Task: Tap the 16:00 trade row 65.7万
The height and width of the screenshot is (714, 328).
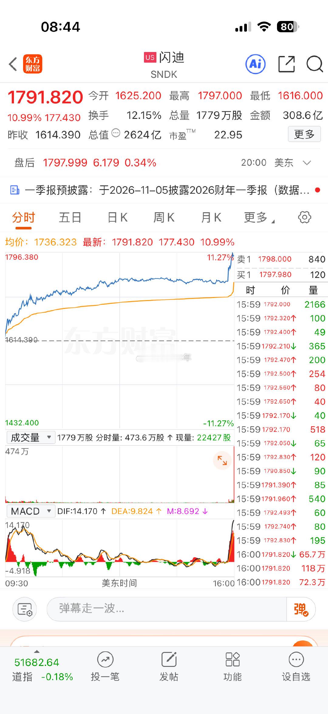Action: pos(281,554)
